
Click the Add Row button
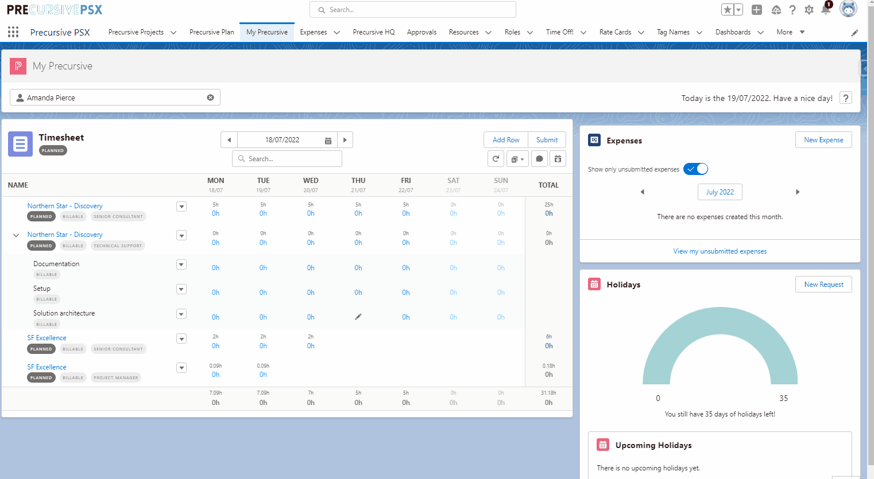pyautogui.click(x=505, y=140)
